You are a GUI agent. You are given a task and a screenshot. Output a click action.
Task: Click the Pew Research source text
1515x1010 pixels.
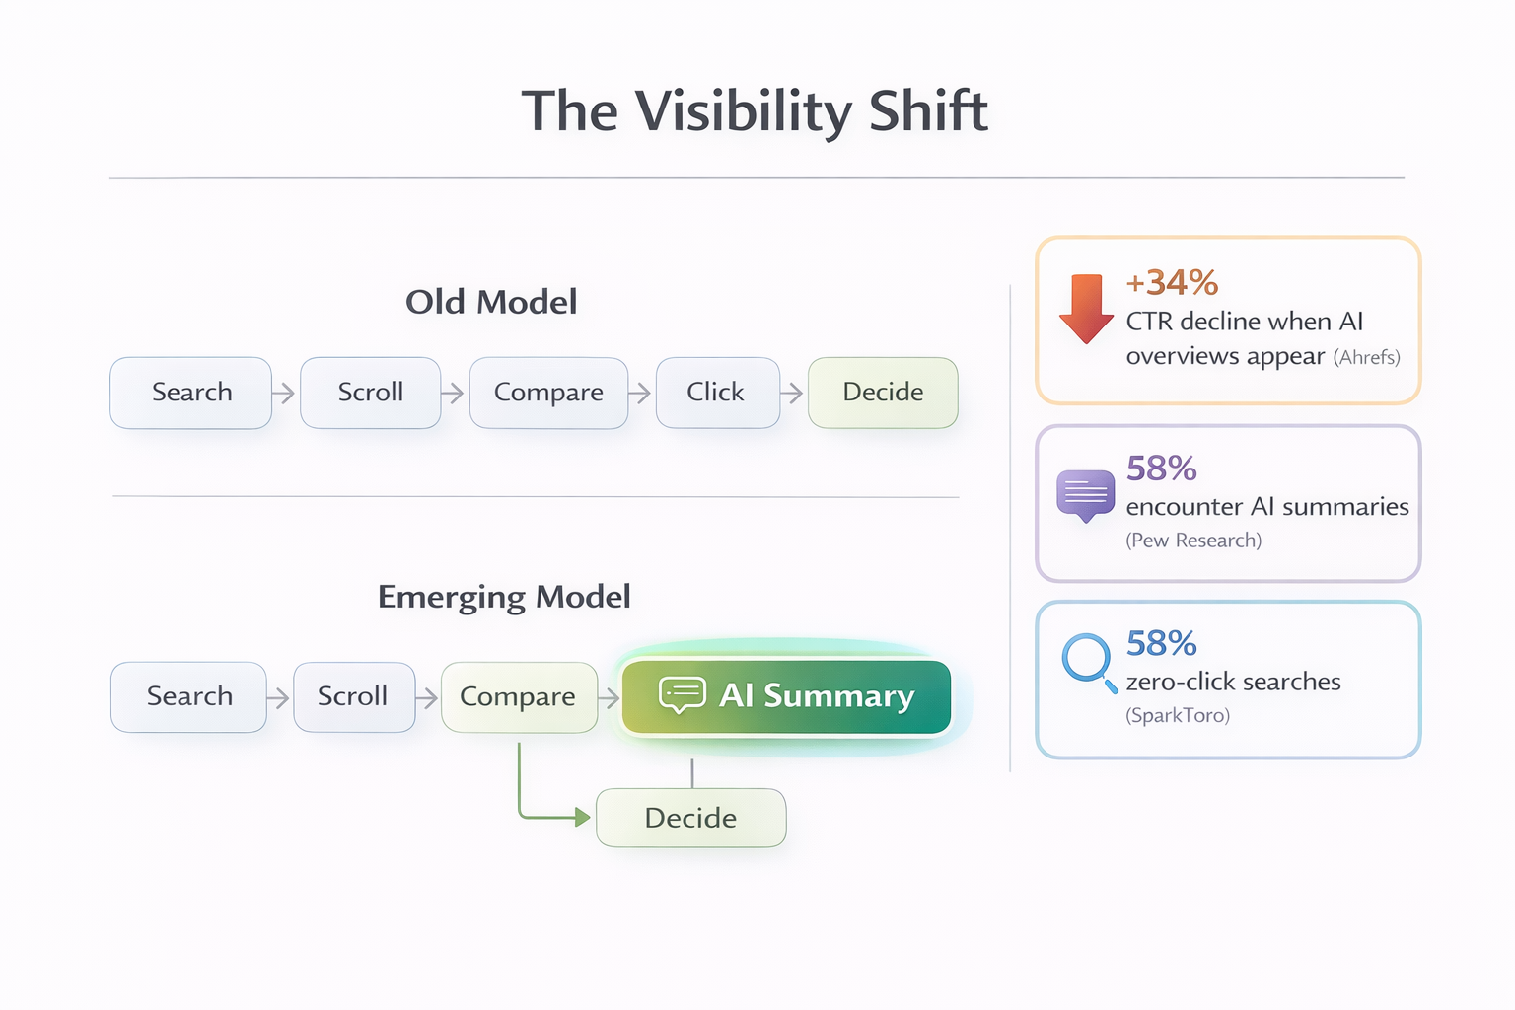point(1193,541)
